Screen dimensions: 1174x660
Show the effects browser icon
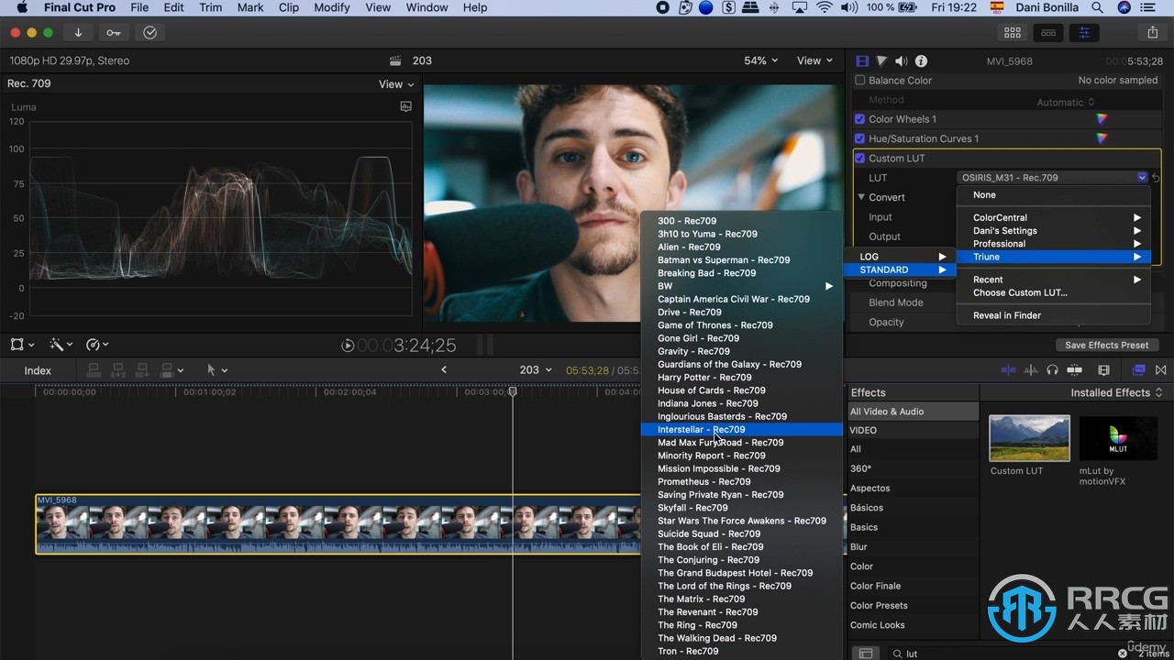point(1138,370)
